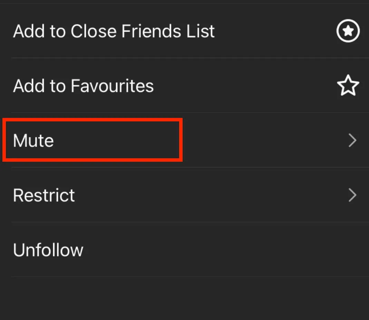The image size is (369, 320).
Task: Click the Restrict label text
Action: click(44, 195)
